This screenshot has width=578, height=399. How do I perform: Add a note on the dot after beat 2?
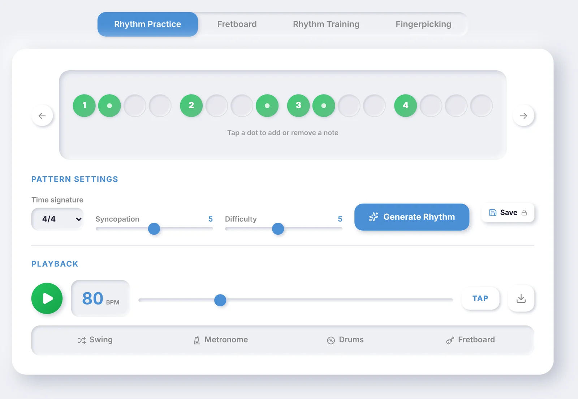coord(217,106)
